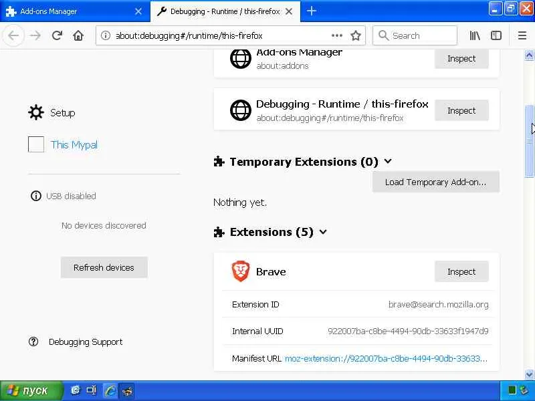
Task: Click the scrollbar down arrow
Action: pos(529,374)
